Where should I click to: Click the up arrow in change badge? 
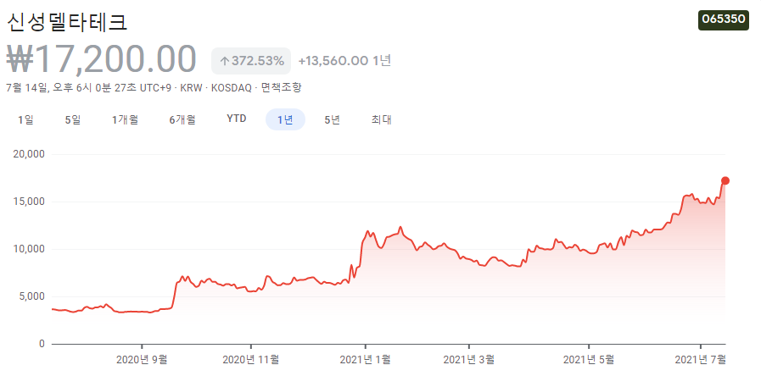click(224, 61)
